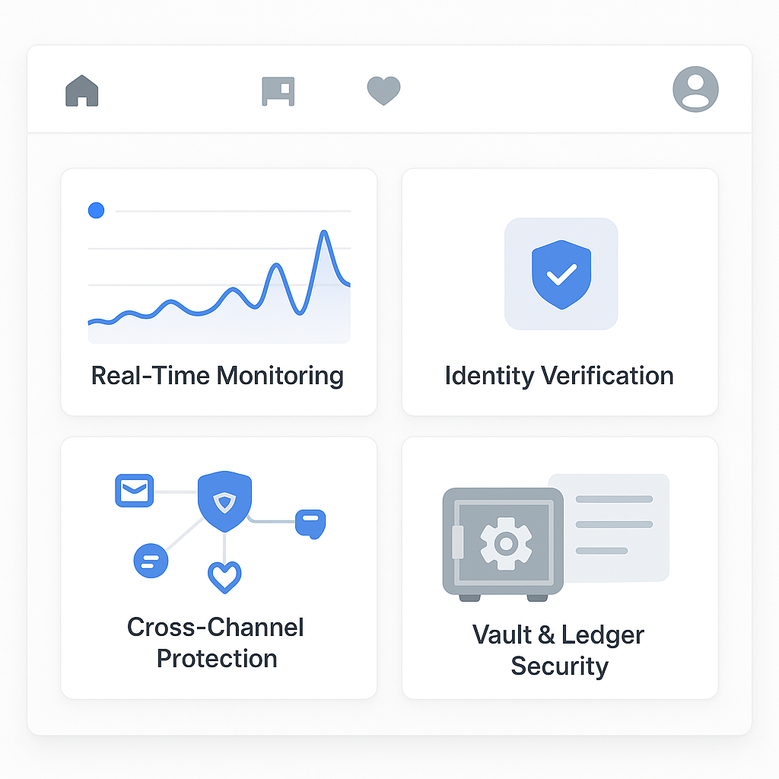Click the central shield hub icon

[224, 501]
